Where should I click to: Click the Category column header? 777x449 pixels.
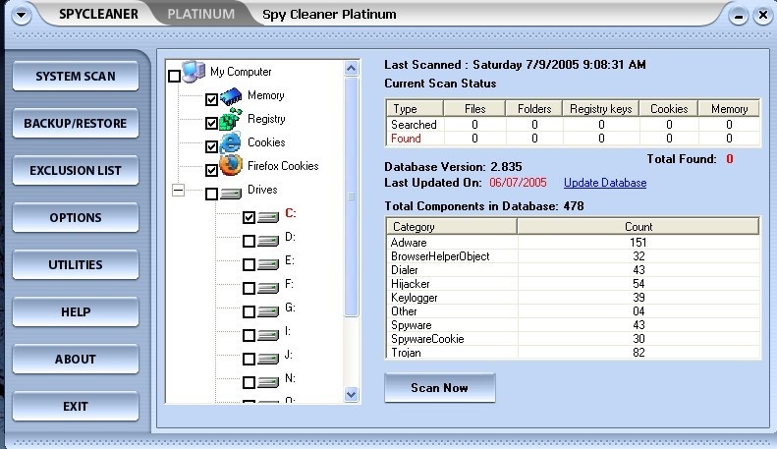pyautogui.click(x=452, y=227)
